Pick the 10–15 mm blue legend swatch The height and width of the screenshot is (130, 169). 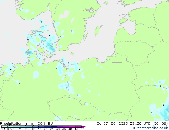tap(35, 127)
